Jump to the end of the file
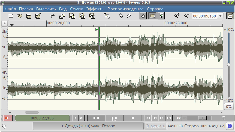Viewport: 235px width, 132px height. pyautogui.click(x=169, y=118)
